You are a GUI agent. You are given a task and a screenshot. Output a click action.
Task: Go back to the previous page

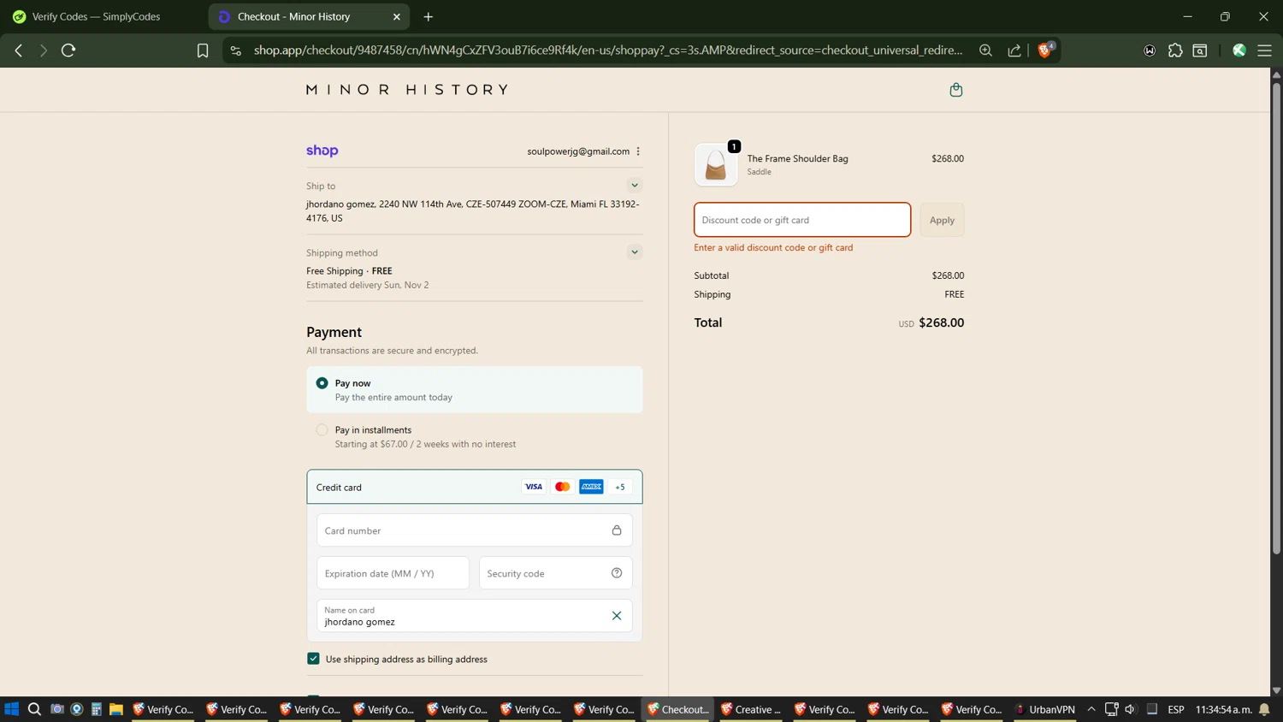click(19, 50)
